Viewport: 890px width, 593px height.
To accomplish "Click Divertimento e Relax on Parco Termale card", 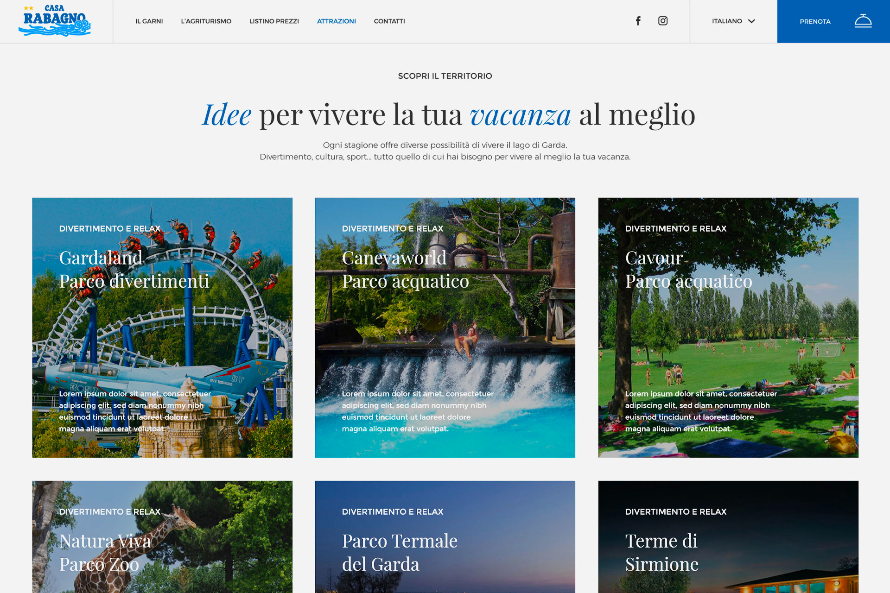I will [x=393, y=512].
